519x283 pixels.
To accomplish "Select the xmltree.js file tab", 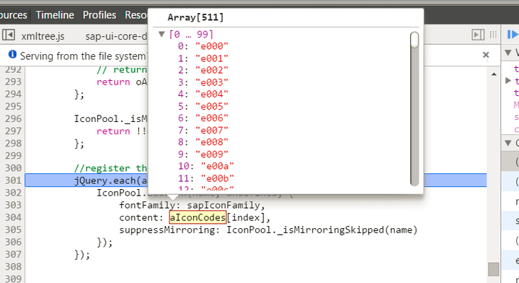I will tap(43, 36).
